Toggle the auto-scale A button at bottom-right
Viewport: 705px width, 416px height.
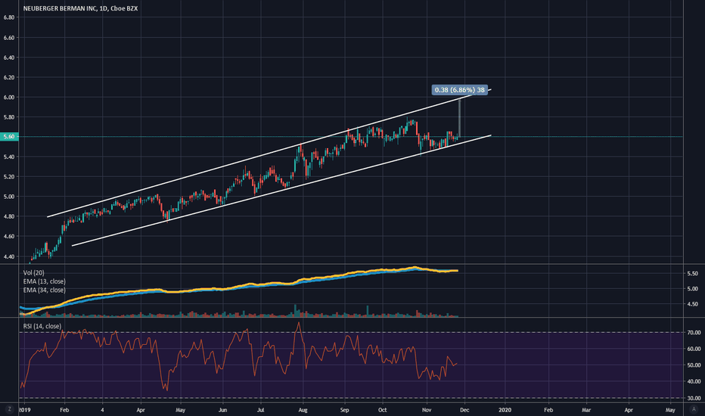coord(694,409)
